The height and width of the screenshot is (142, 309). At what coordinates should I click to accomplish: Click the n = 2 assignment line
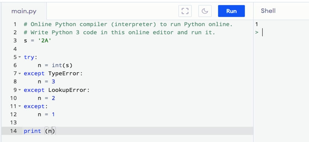(47, 98)
